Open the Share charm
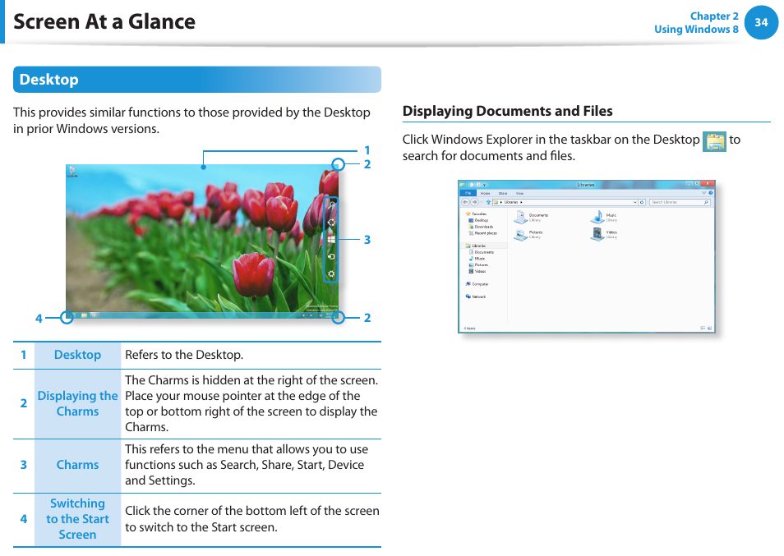This screenshot has height=556, width=784. 332,223
